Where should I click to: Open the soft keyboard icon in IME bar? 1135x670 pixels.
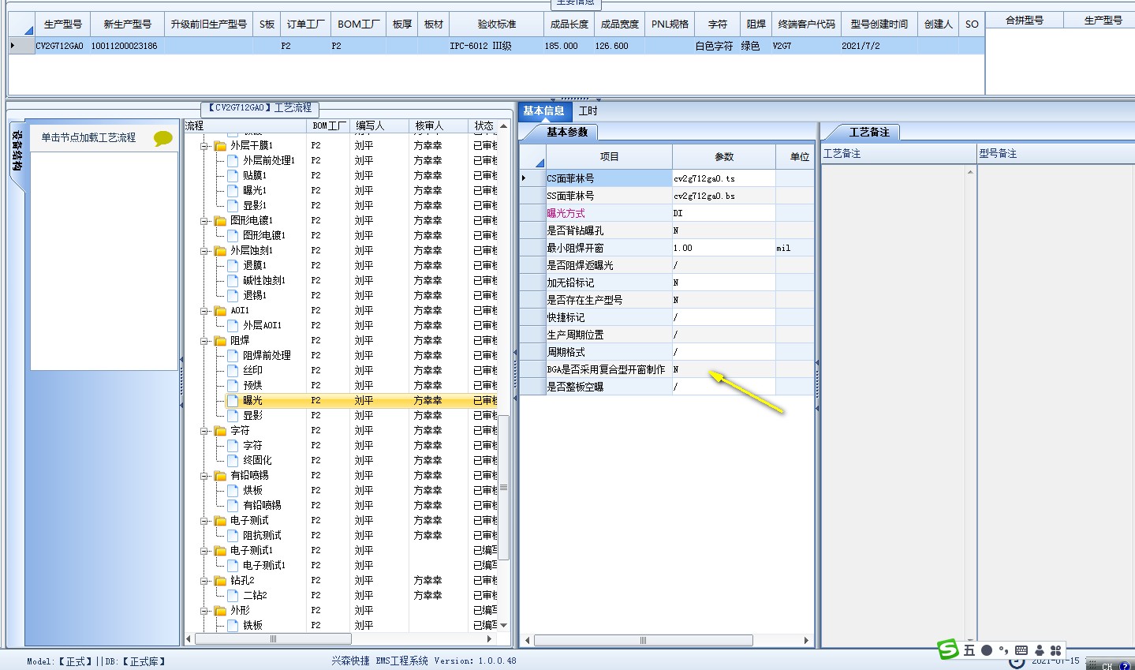point(1021,650)
